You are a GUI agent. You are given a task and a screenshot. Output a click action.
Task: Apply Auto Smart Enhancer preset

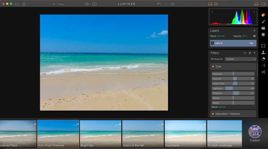point(58,134)
